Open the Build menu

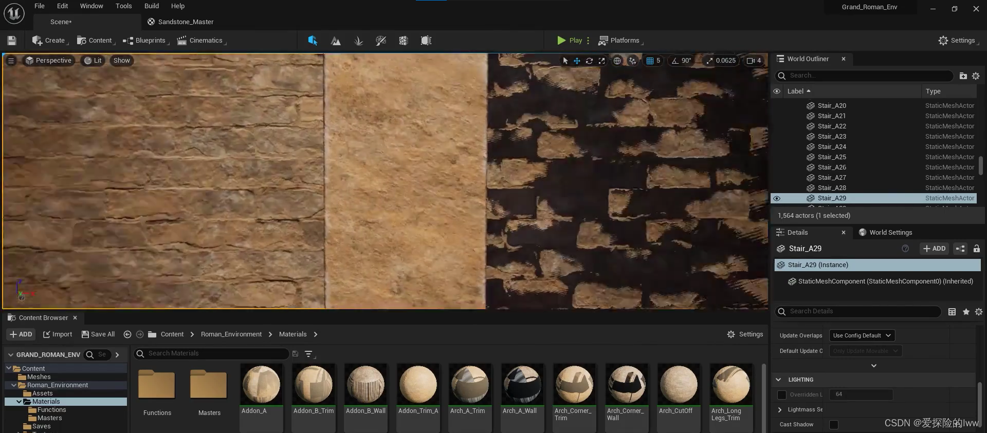point(151,6)
